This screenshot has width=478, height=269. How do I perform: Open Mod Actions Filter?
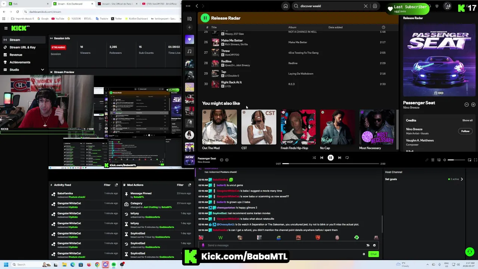point(180,185)
